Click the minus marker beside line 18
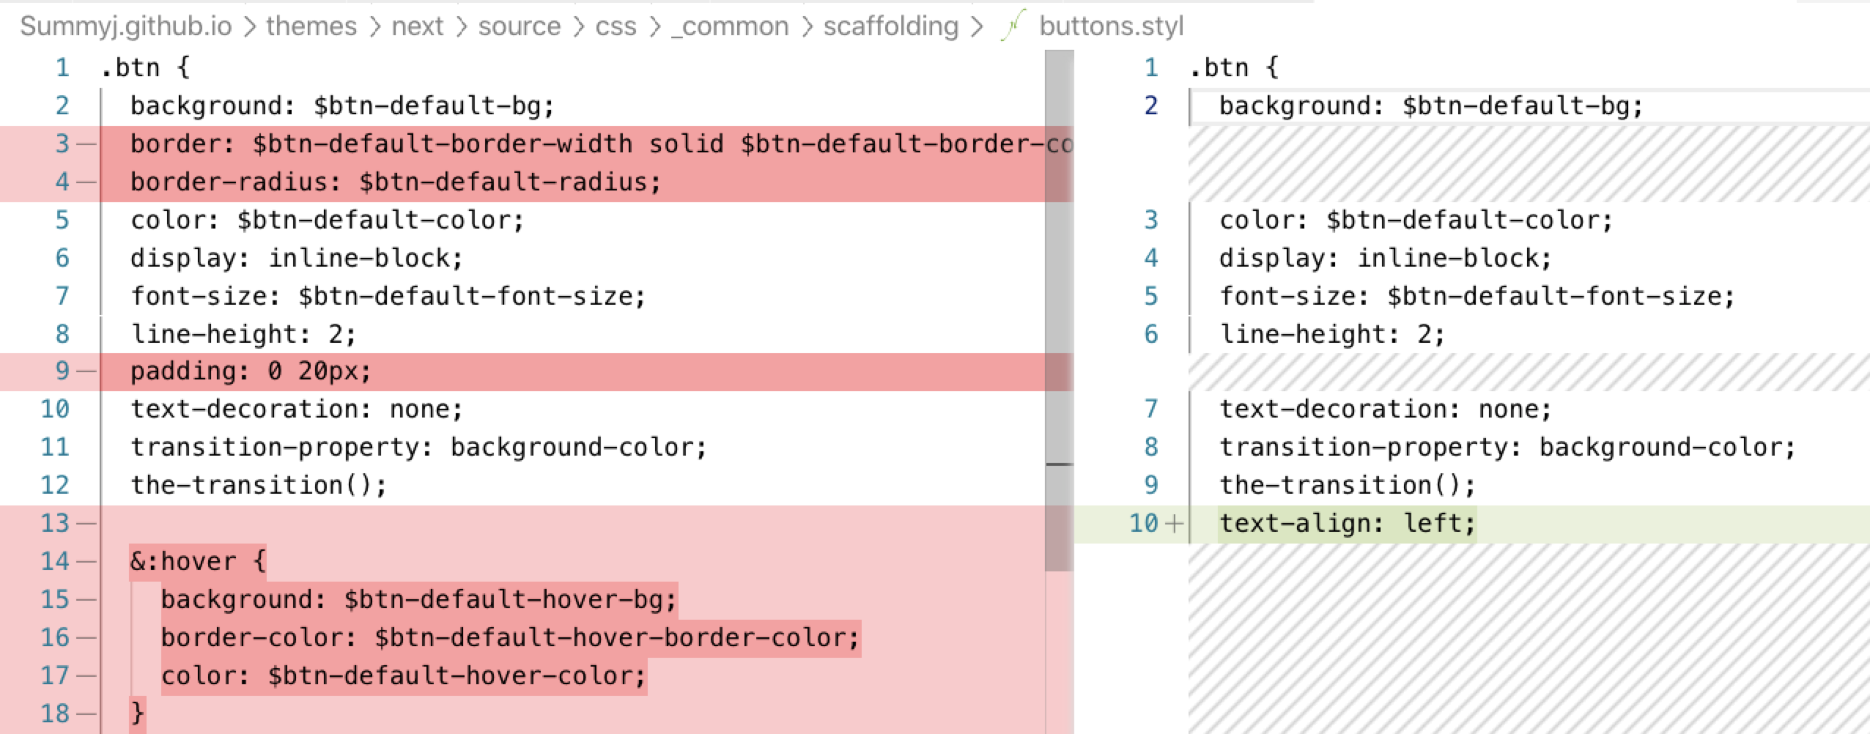 coord(86,713)
